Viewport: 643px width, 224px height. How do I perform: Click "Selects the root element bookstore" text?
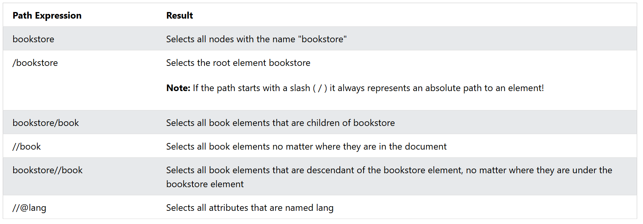(238, 63)
